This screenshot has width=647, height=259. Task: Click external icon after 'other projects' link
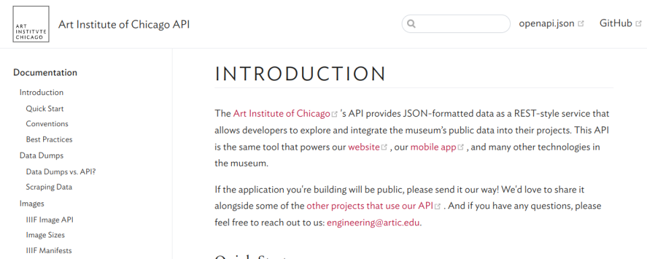coord(438,206)
